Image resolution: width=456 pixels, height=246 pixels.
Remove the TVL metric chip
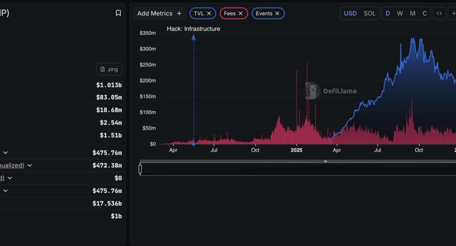[209, 13]
